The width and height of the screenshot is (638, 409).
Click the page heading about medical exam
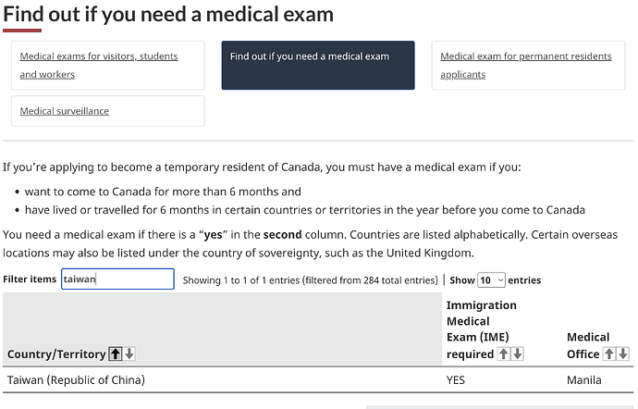168,14
